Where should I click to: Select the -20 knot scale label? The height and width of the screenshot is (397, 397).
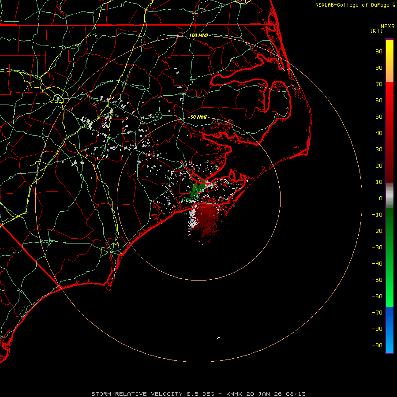377,231
